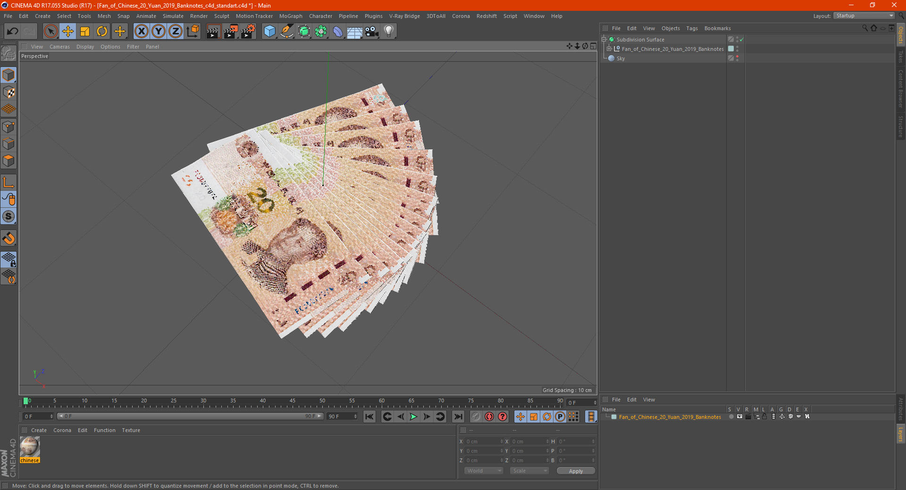Switch to Takes side tab
Image resolution: width=906 pixels, height=490 pixels.
point(900,57)
